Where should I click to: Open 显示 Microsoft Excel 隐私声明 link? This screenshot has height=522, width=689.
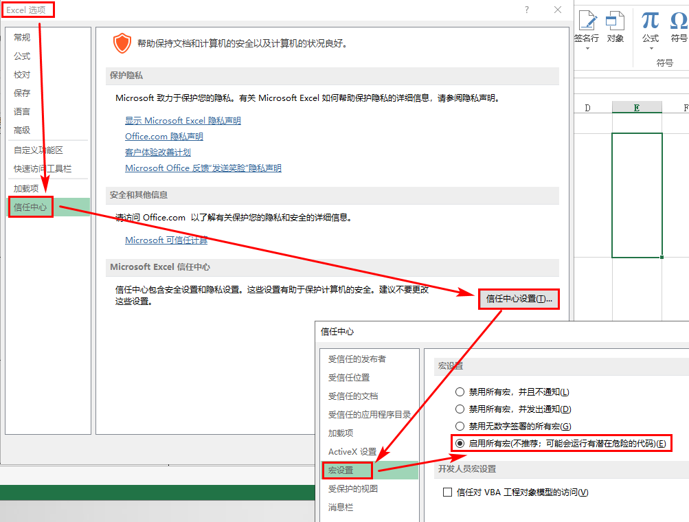(x=183, y=120)
